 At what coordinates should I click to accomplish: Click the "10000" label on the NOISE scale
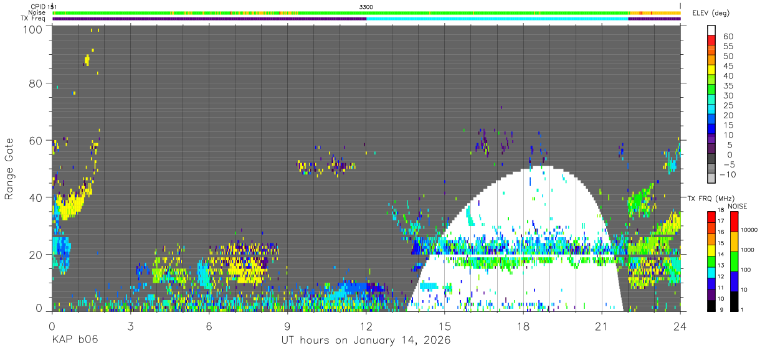pyautogui.click(x=749, y=230)
